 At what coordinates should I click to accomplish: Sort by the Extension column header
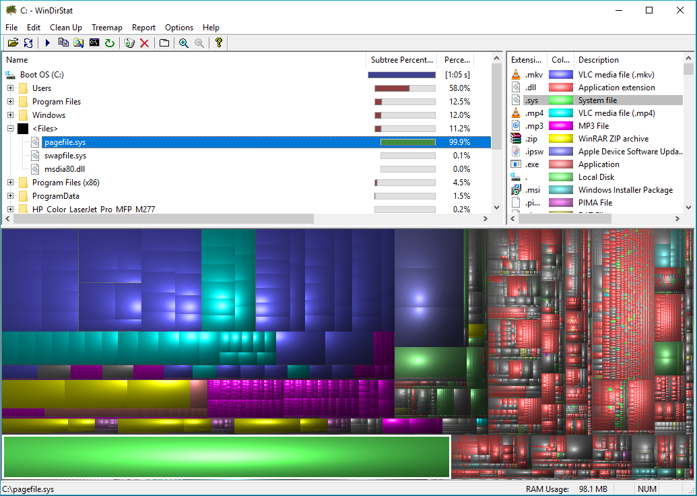pyautogui.click(x=527, y=60)
